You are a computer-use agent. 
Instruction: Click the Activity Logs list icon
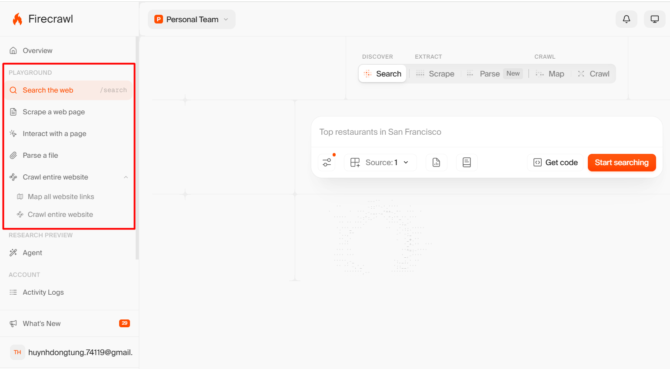pos(13,292)
